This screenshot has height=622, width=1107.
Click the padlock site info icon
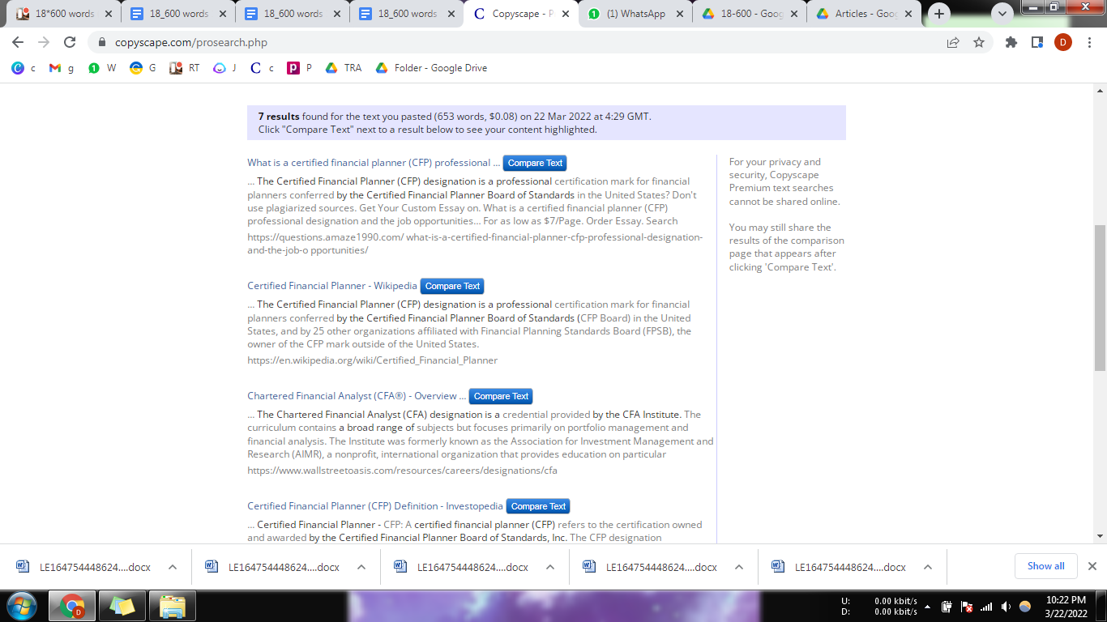click(x=102, y=42)
